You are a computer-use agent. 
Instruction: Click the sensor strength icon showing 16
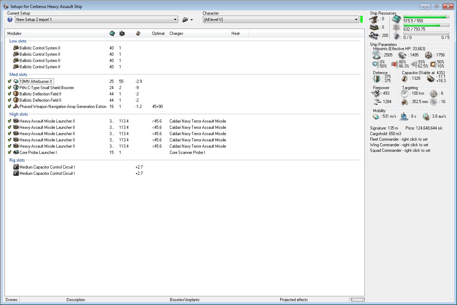click(x=433, y=102)
